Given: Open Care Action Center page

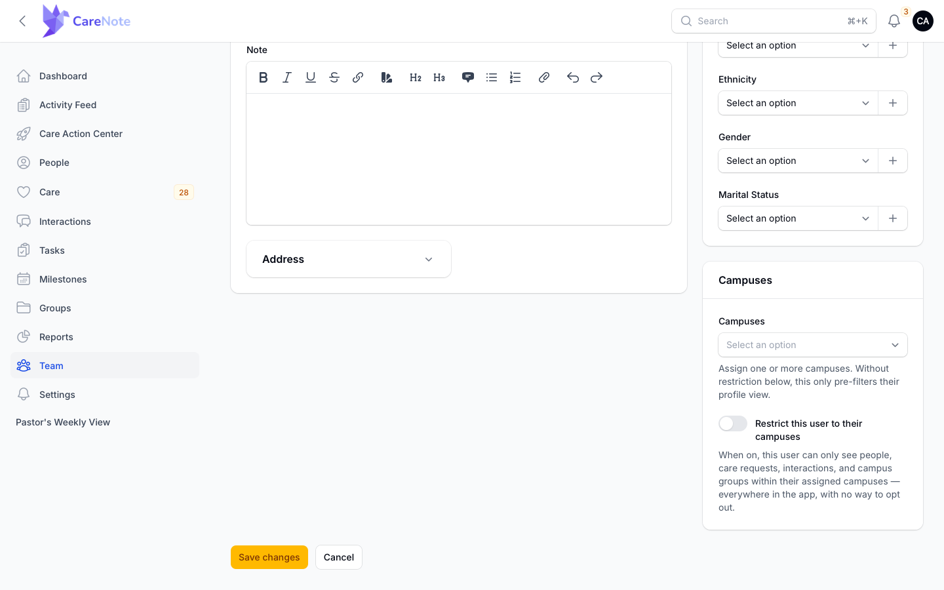Looking at the screenshot, I should pos(105,134).
